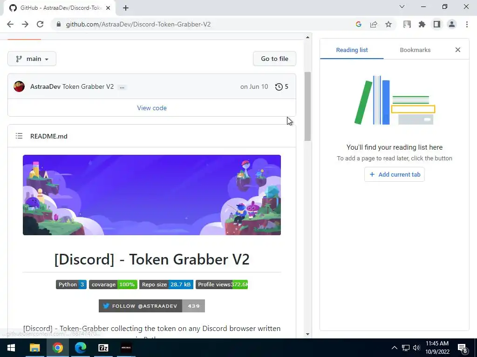
Task: Click the Repo size badge
Action: 166,284
